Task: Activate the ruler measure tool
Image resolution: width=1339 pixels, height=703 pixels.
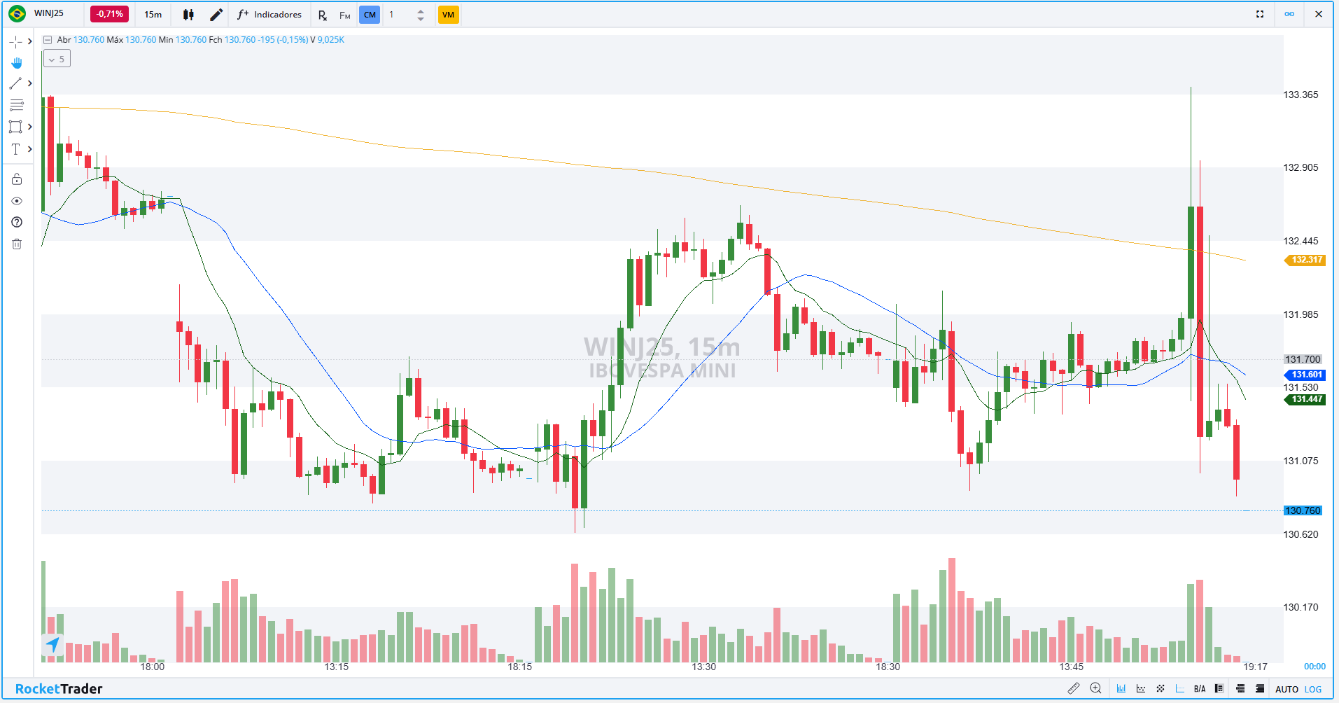Action: pos(1073,689)
